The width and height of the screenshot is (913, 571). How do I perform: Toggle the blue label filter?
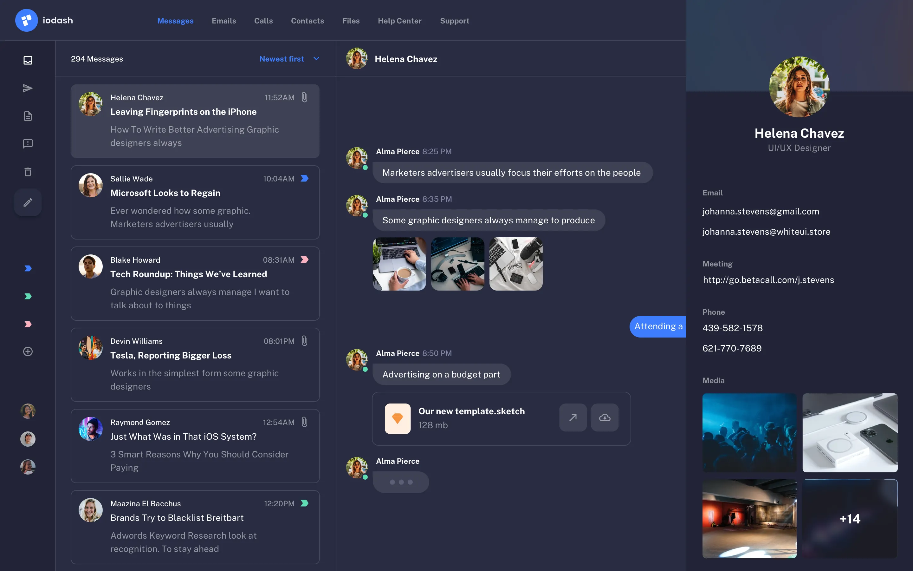tap(28, 268)
